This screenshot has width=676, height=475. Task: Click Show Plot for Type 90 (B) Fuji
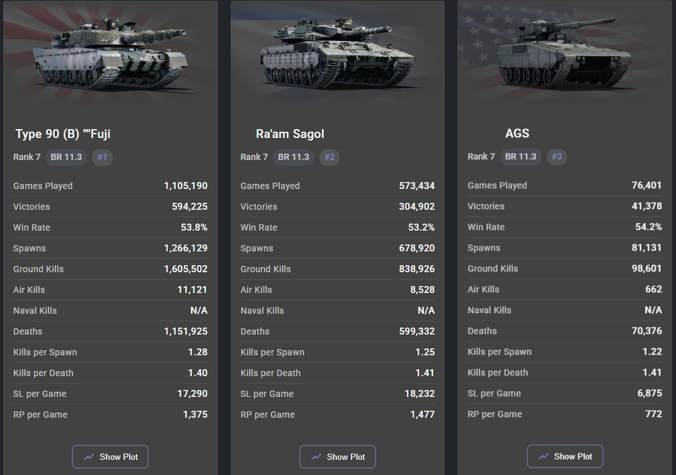coord(110,457)
